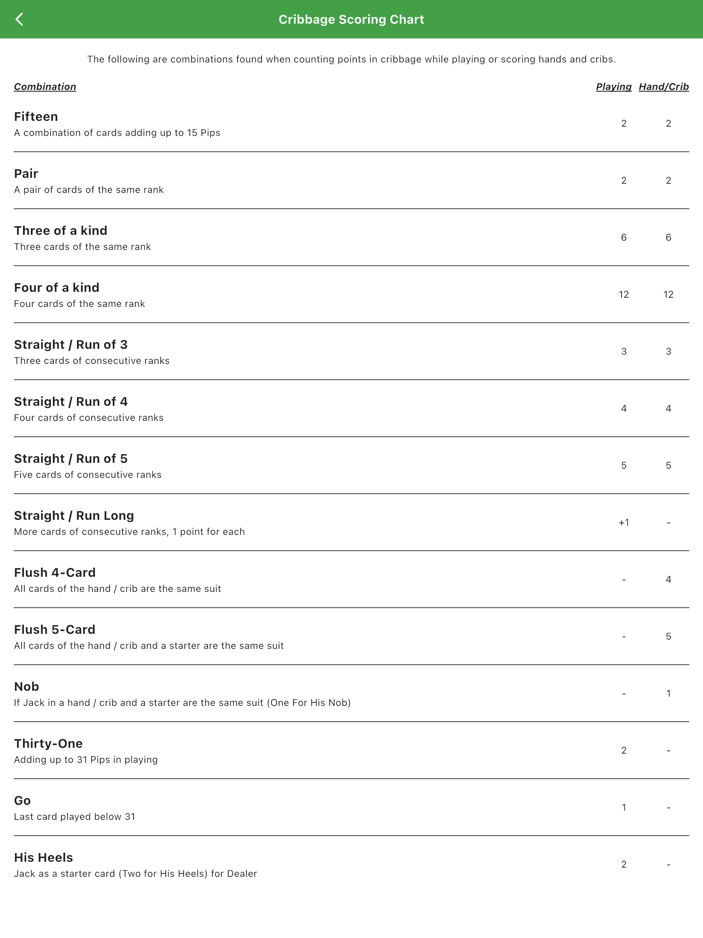Select the Combination column header
This screenshot has height=938, width=703.
tap(45, 87)
